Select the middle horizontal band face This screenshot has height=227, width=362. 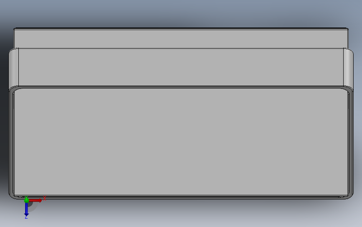181,67
